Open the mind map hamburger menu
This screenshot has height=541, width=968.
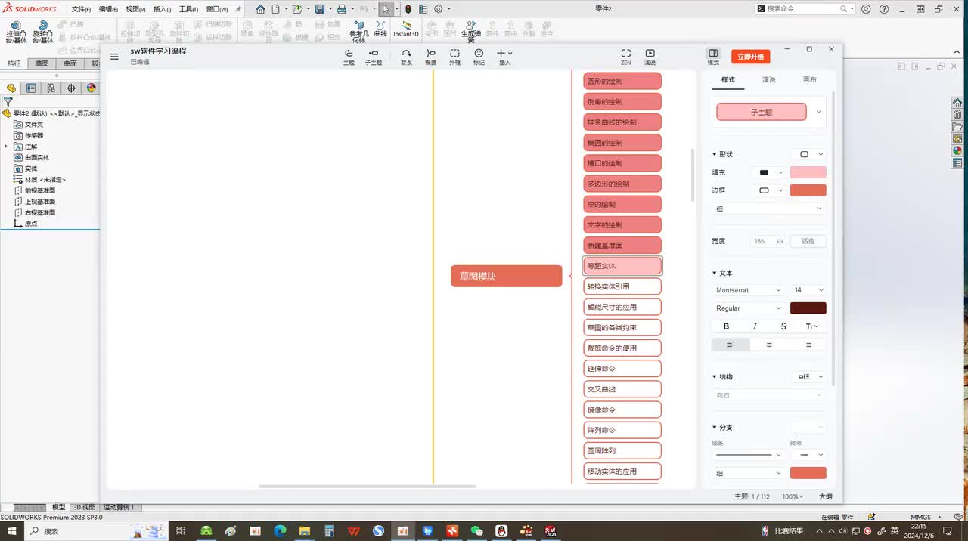click(x=114, y=56)
